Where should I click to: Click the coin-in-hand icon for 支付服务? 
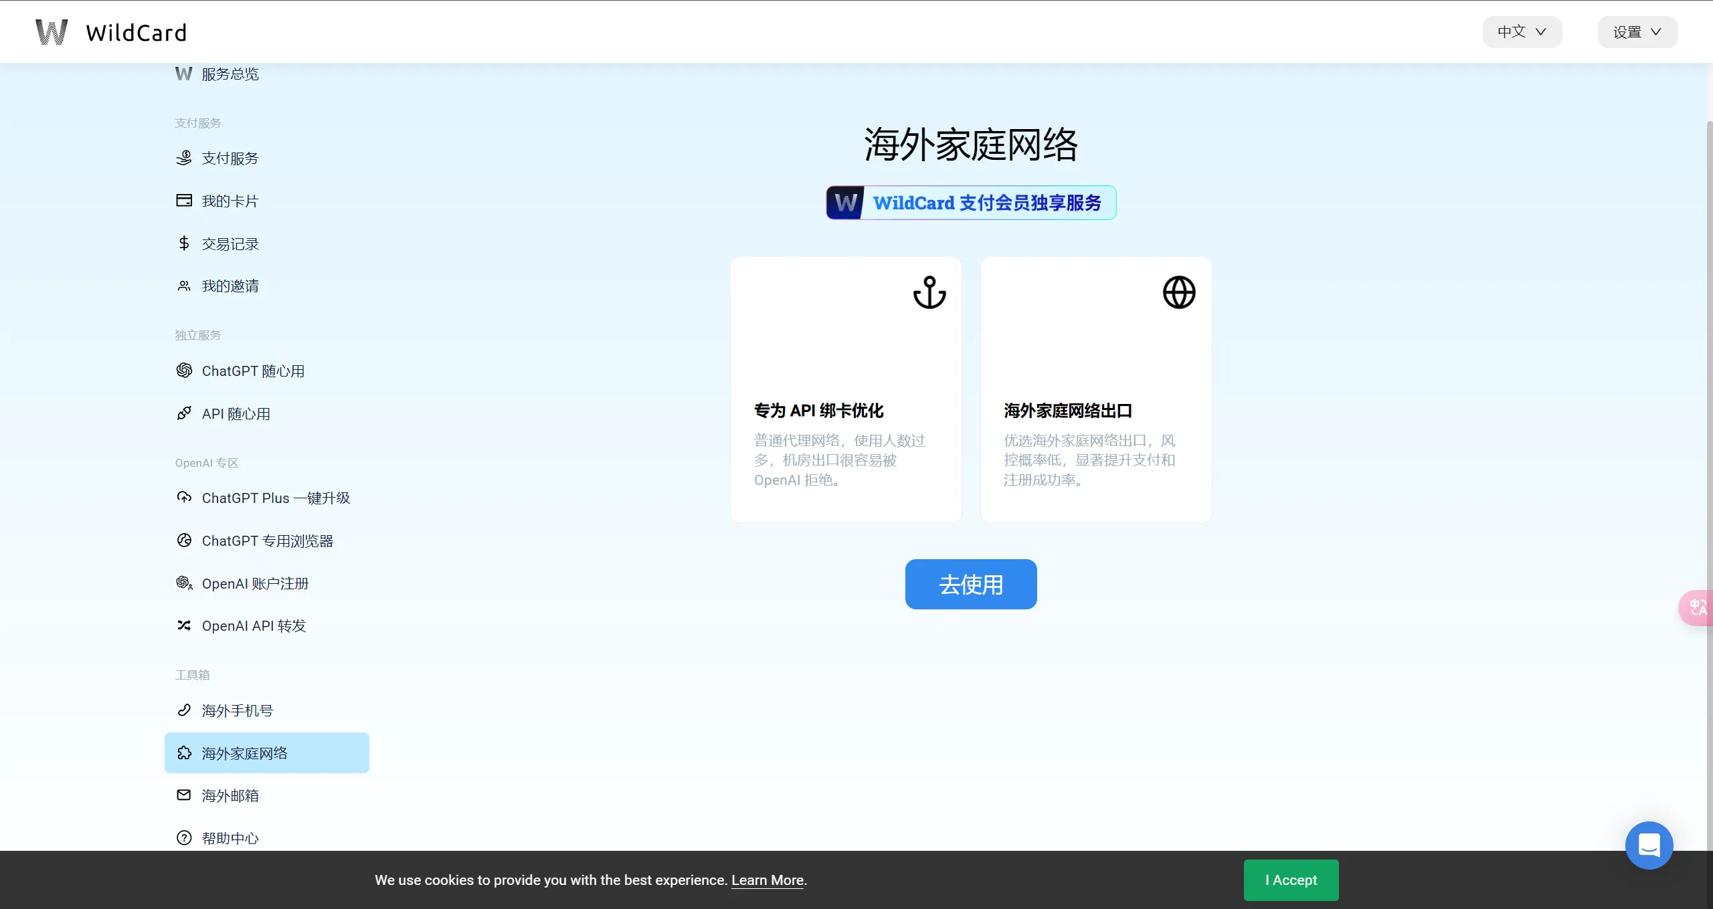click(184, 158)
